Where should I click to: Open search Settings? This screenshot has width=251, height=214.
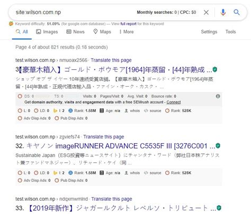(209, 32)
